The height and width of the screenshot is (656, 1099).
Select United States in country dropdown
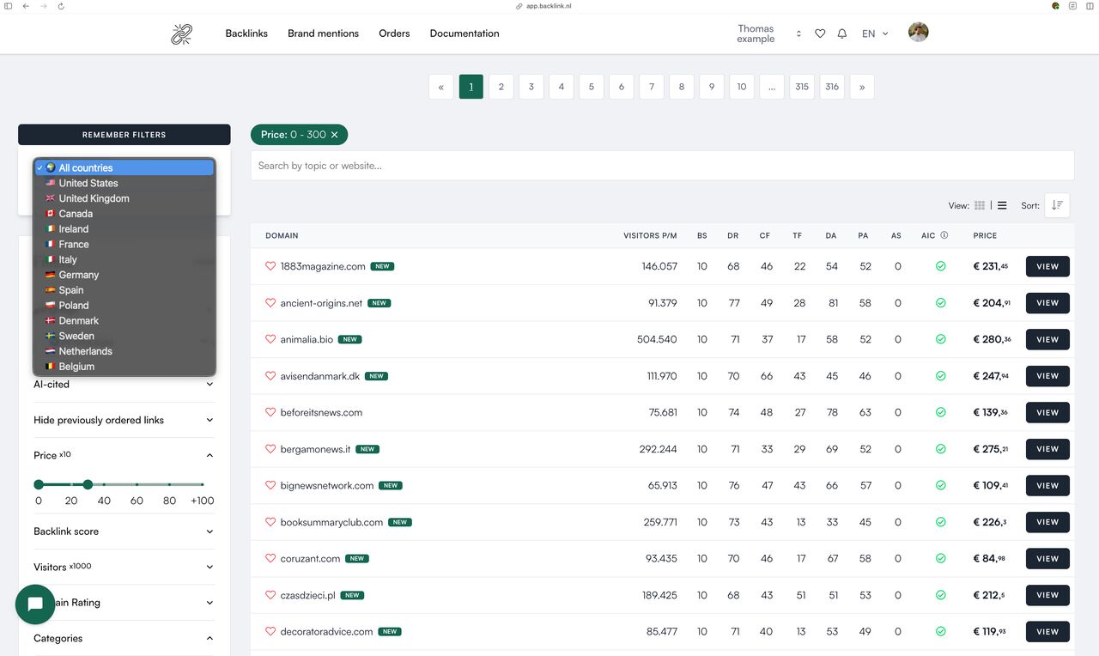pos(124,183)
